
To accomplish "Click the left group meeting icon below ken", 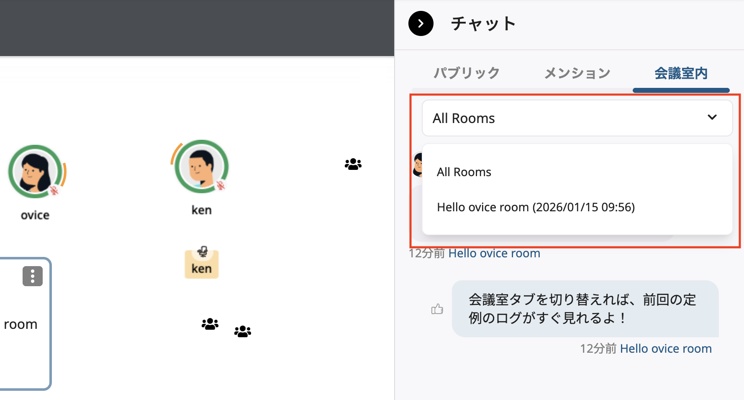I will click(210, 323).
